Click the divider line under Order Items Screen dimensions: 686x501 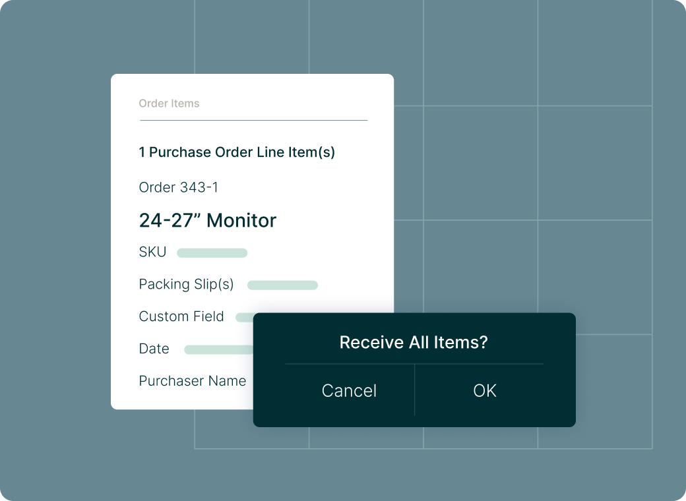click(254, 120)
